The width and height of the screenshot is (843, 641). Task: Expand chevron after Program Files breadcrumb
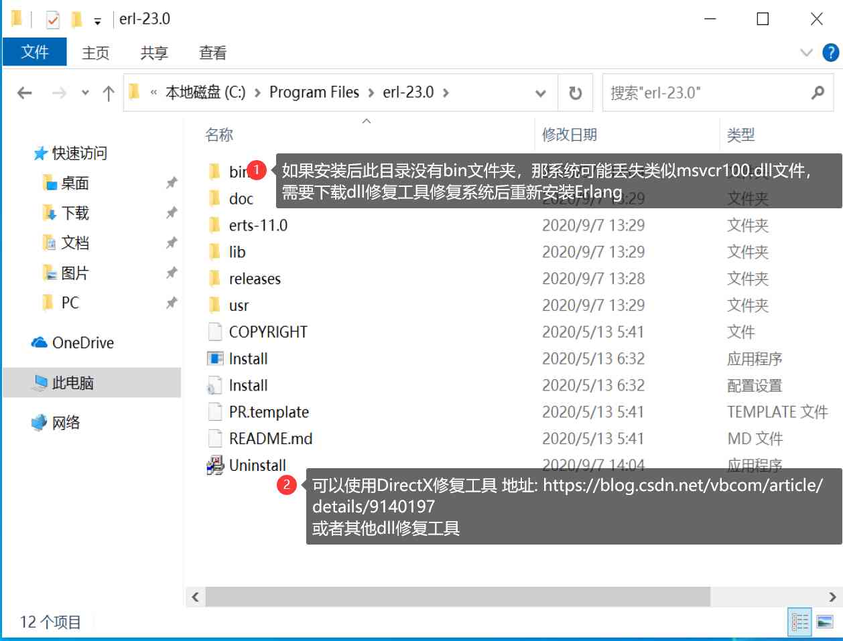(371, 92)
